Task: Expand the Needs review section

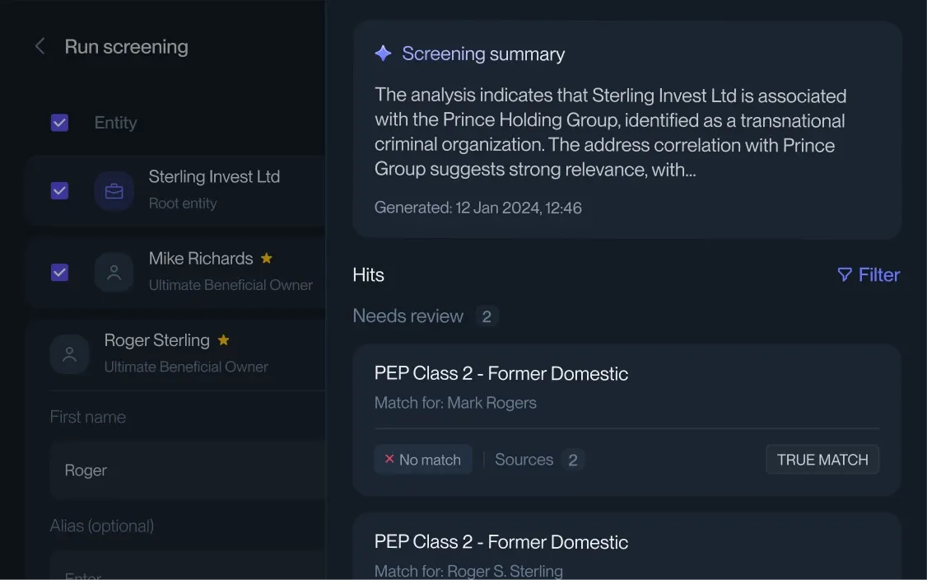Action: (408, 316)
